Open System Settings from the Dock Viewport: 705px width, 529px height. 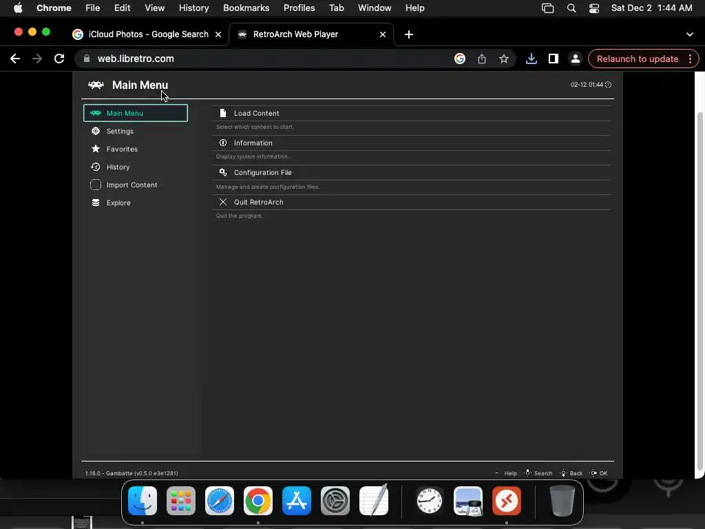(x=335, y=500)
